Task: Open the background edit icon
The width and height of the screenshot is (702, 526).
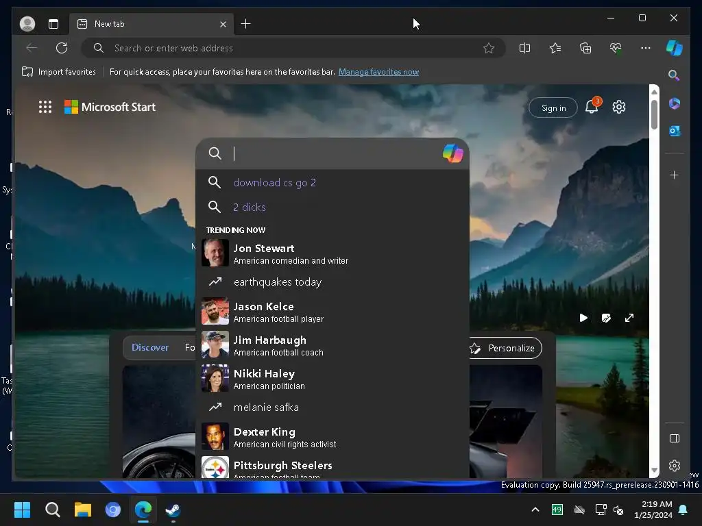Action: click(606, 318)
